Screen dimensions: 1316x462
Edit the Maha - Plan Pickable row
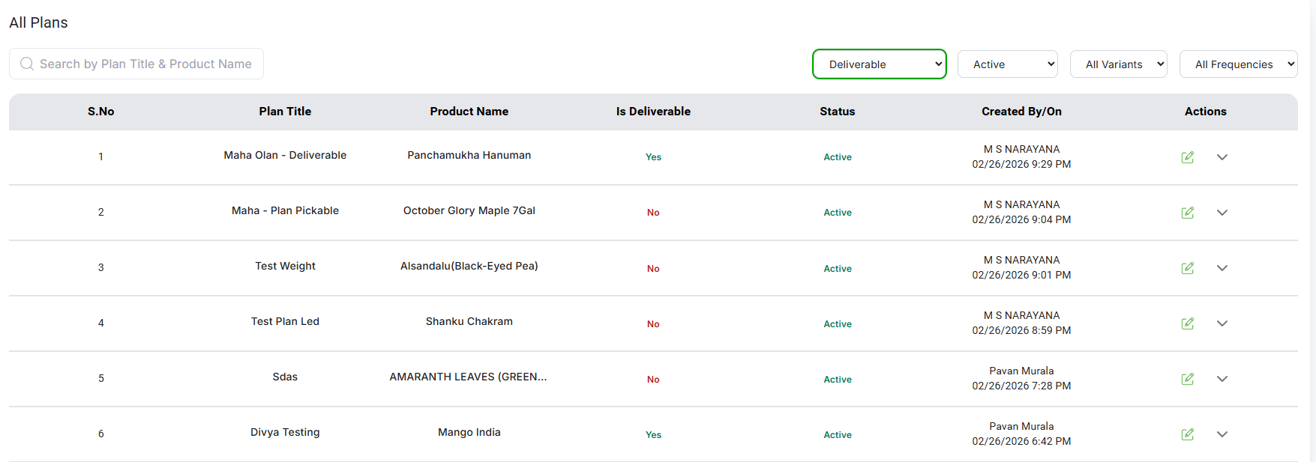pyautogui.click(x=1187, y=213)
